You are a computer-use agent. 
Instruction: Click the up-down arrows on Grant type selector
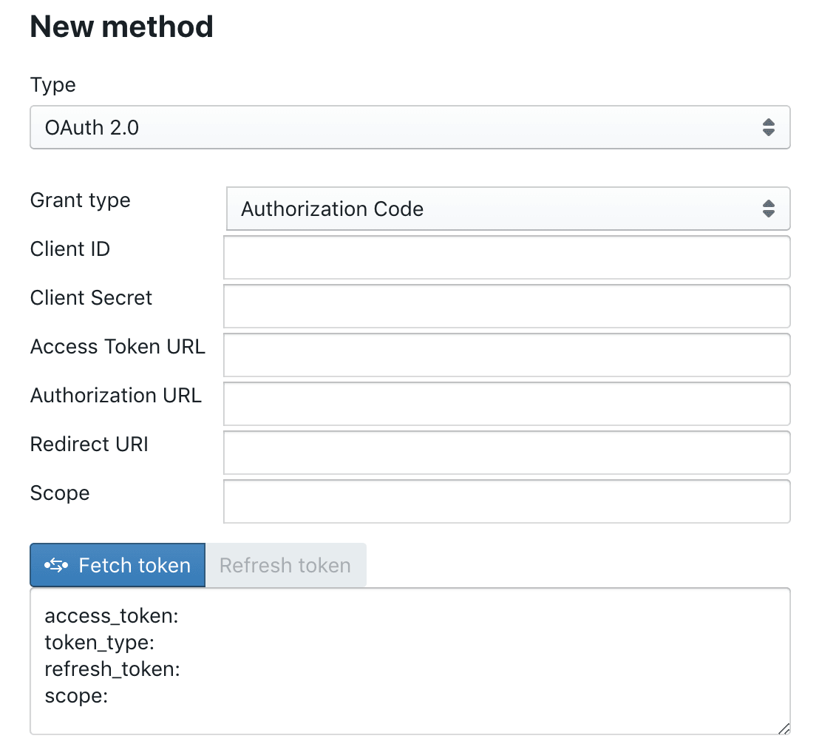pyautogui.click(x=769, y=209)
